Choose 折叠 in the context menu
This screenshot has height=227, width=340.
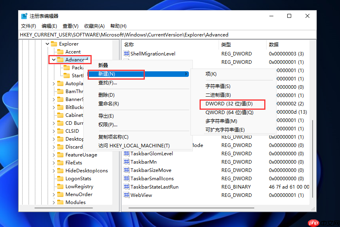(x=138, y=65)
